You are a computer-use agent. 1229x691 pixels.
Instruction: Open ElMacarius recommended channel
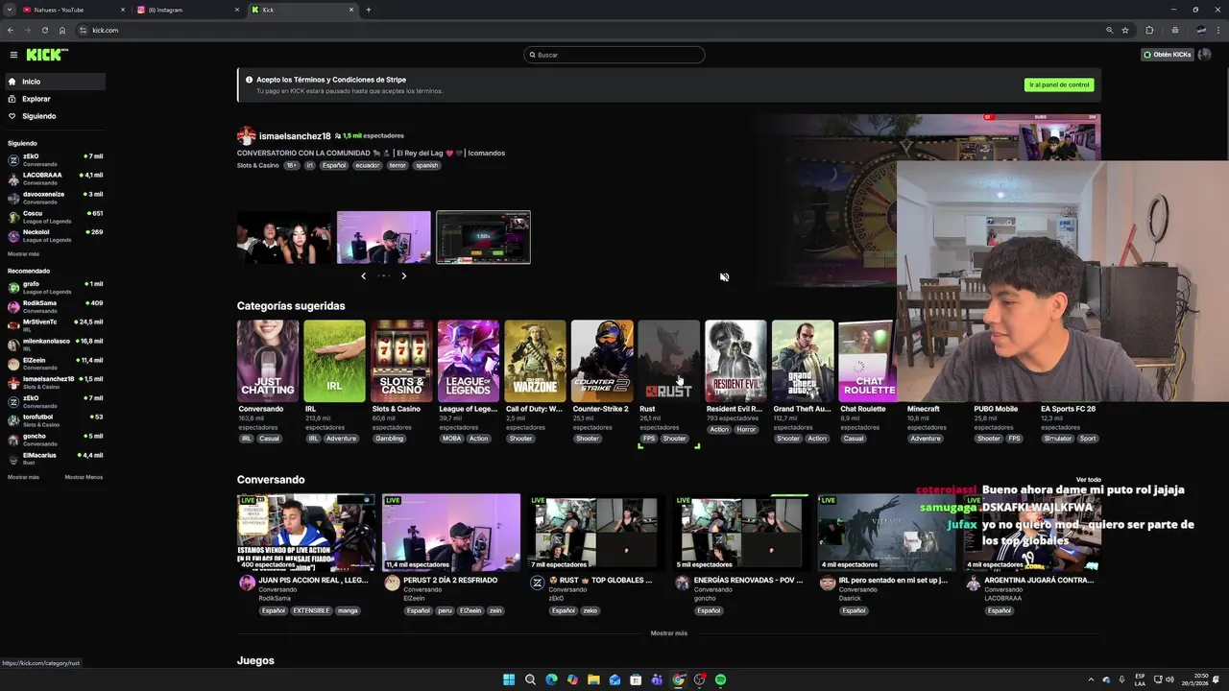tap(54, 458)
